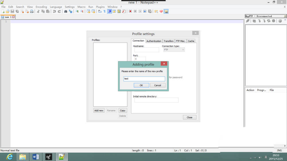Click the profile name text field

(144, 79)
